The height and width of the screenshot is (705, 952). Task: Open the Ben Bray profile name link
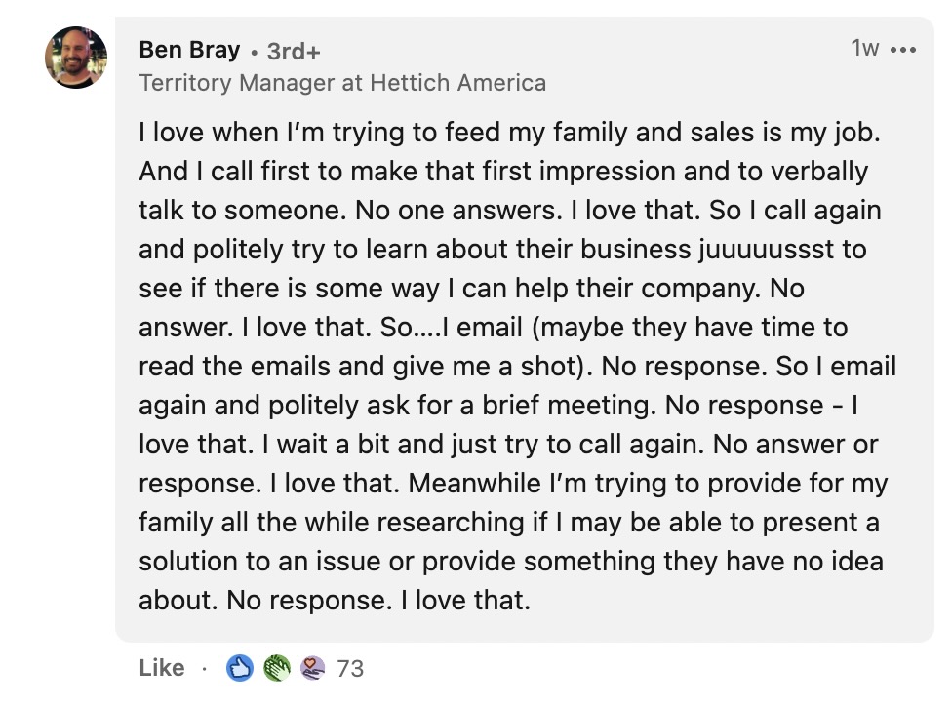(187, 50)
